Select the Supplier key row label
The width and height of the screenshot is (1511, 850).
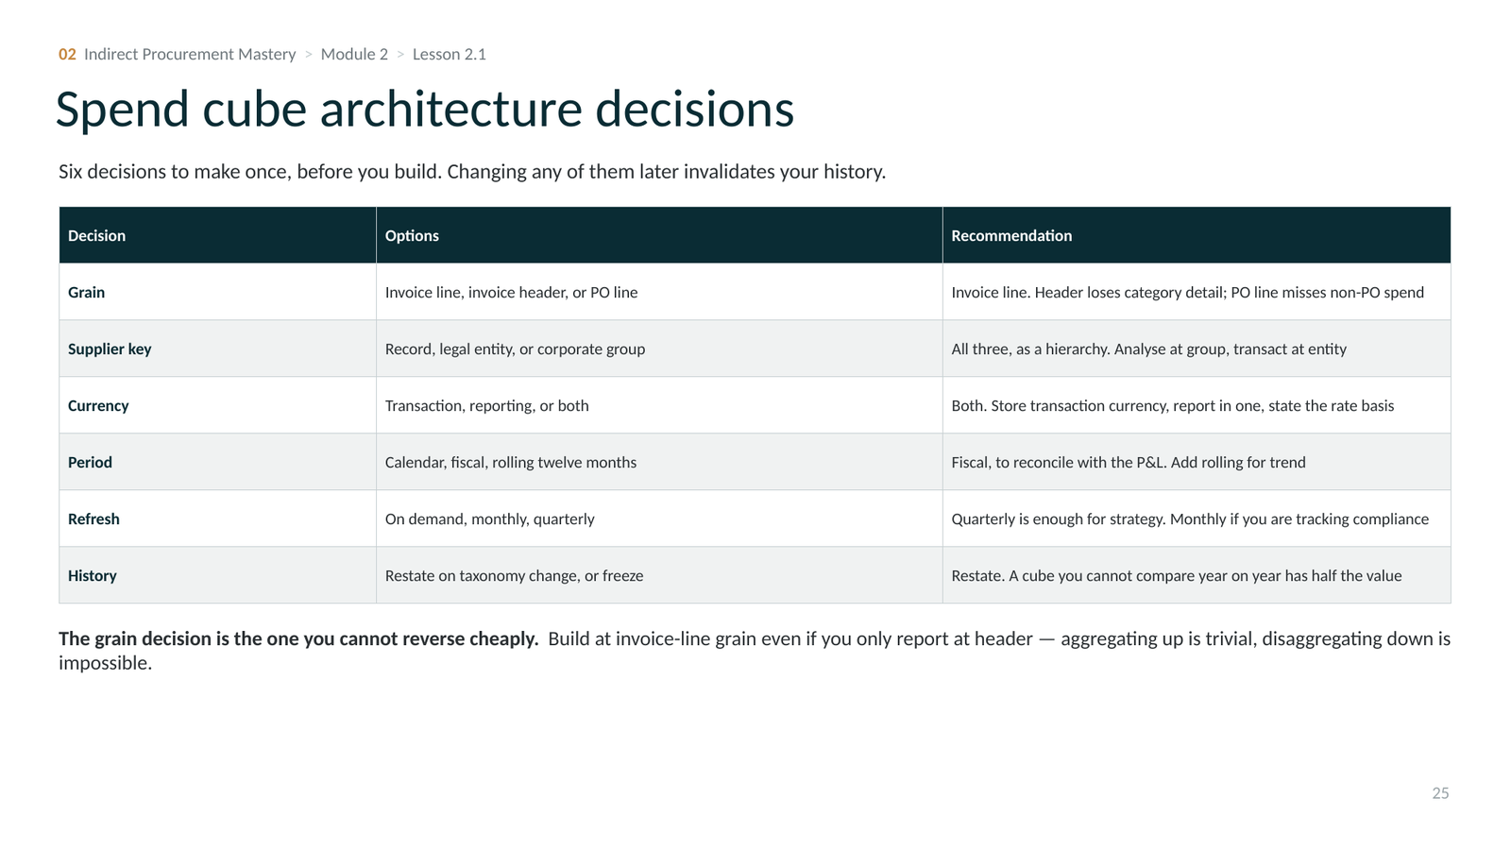[110, 348]
